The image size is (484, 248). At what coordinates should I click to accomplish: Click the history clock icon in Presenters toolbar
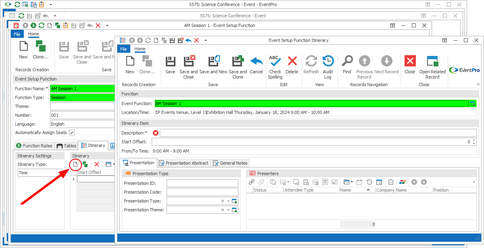(x=369, y=182)
